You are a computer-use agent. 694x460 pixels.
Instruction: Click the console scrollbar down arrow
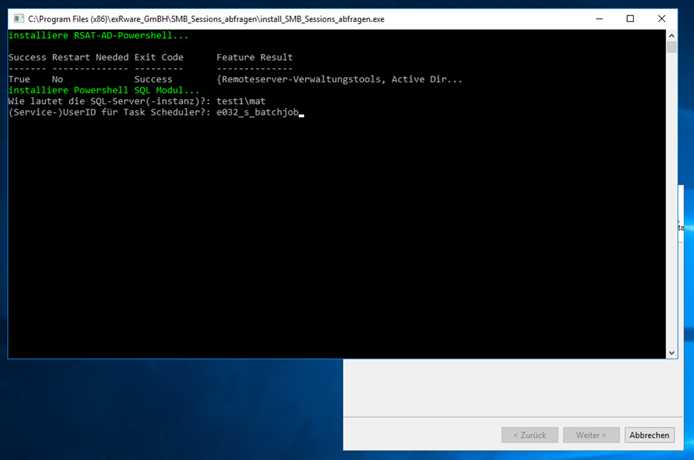point(671,353)
